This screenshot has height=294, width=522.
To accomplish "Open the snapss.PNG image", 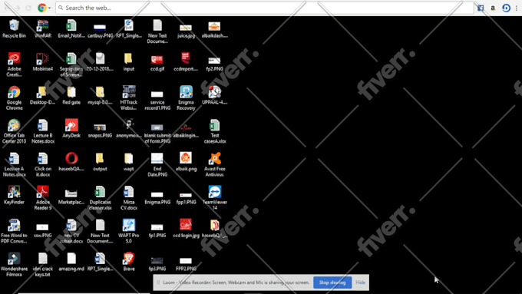I will tap(100, 130).
